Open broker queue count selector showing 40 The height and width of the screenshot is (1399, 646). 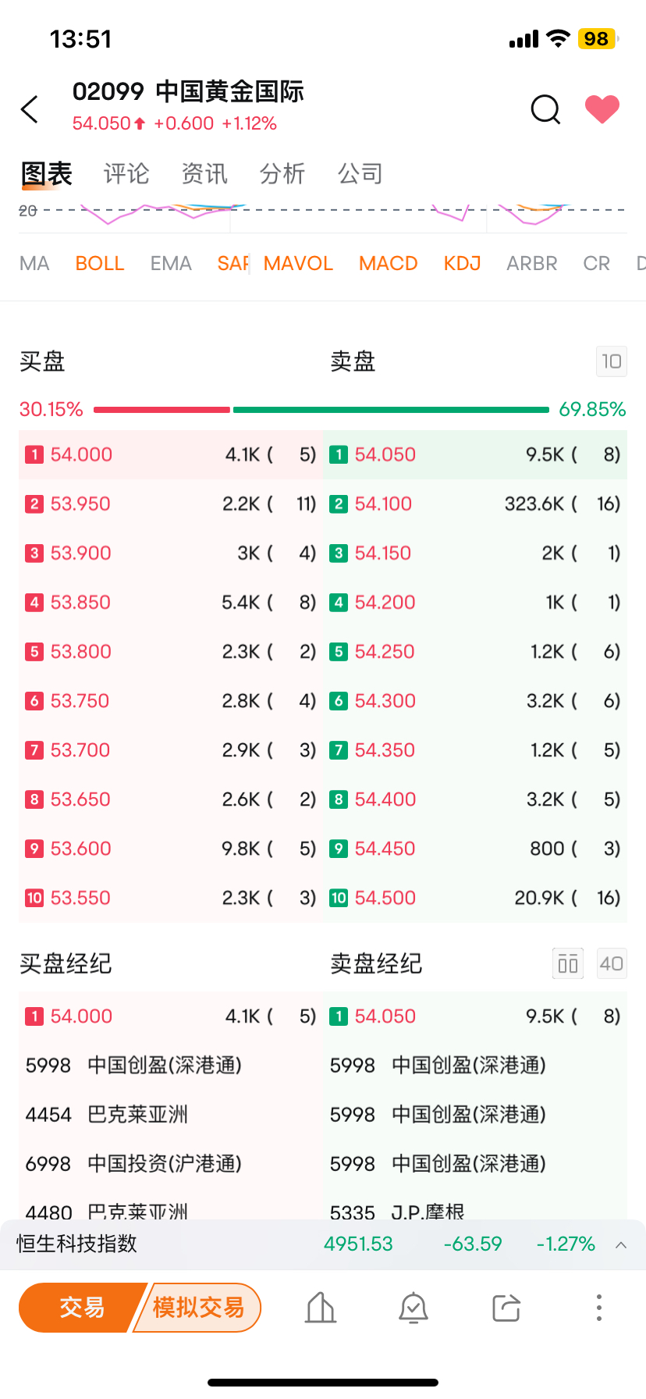[611, 963]
